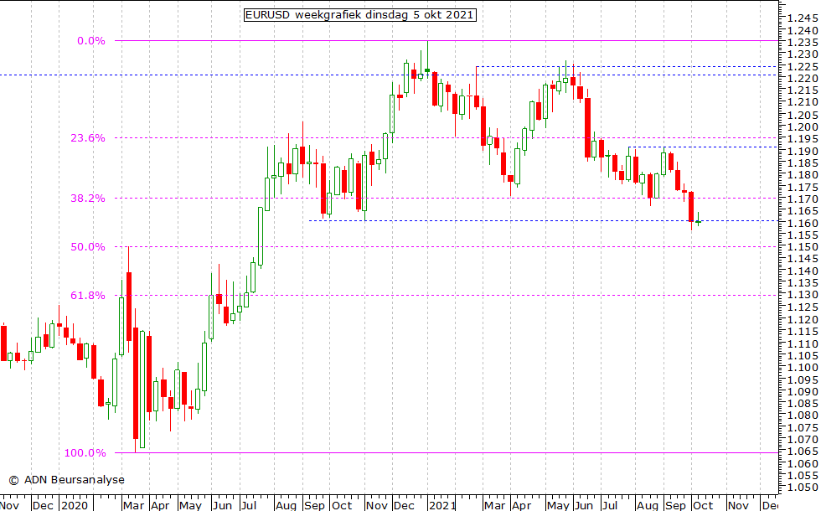The height and width of the screenshot is (511, 821).
Task: Click the 1.065 price axis label
Action: point(803,452)
